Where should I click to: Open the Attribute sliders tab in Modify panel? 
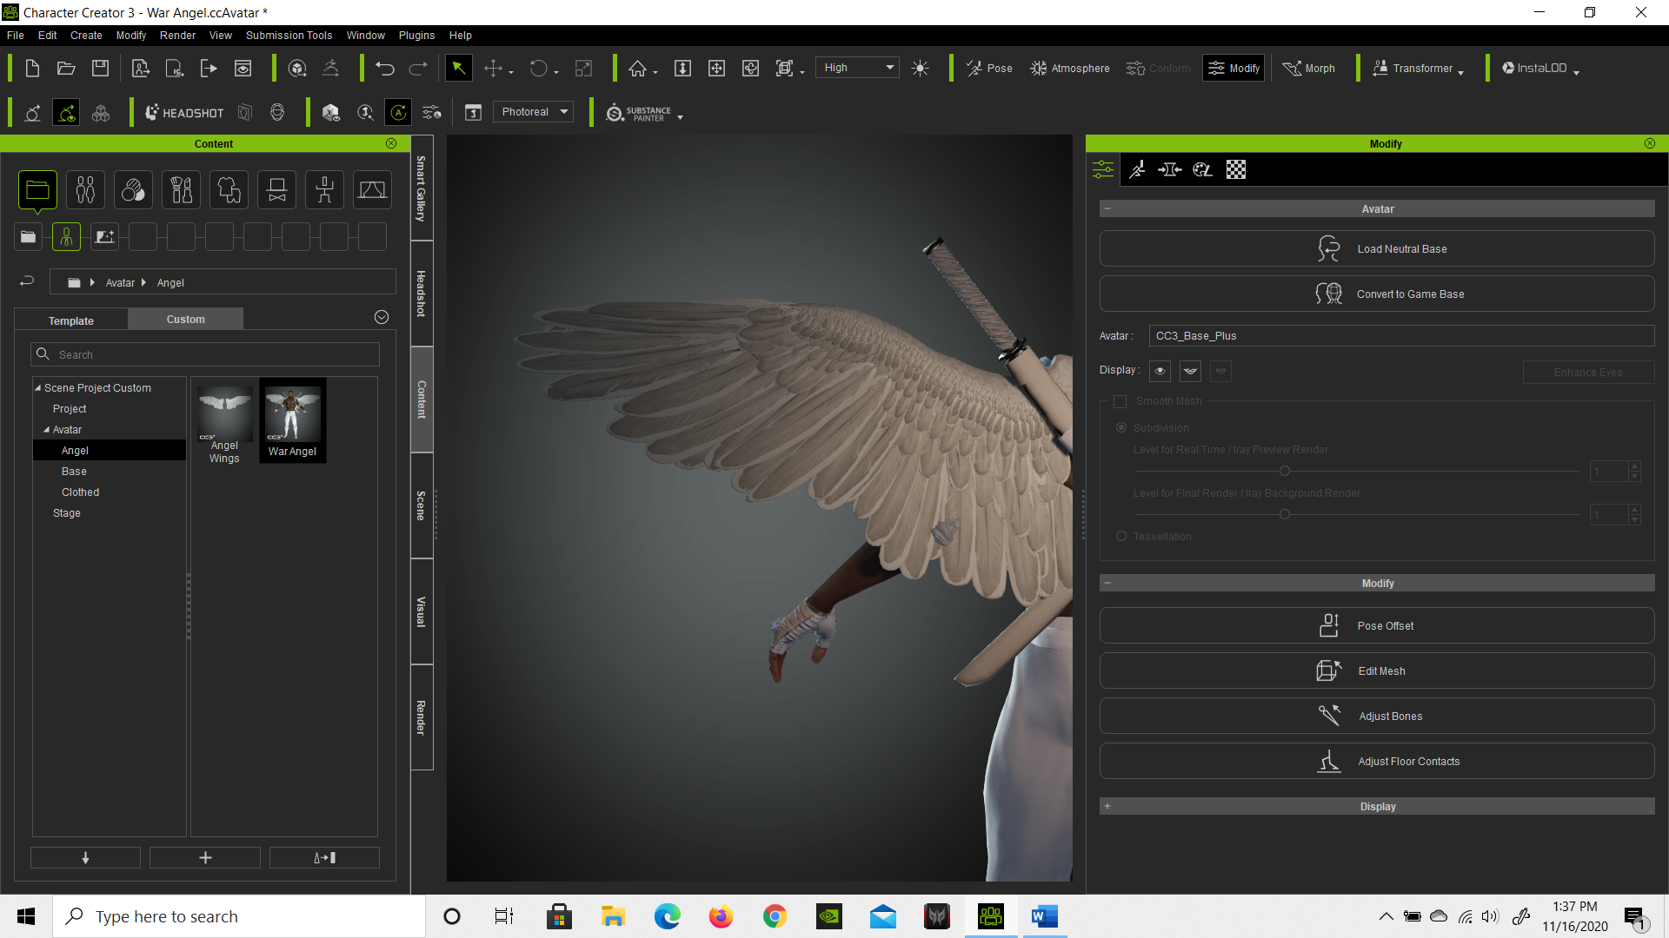tap(1103, 169)
